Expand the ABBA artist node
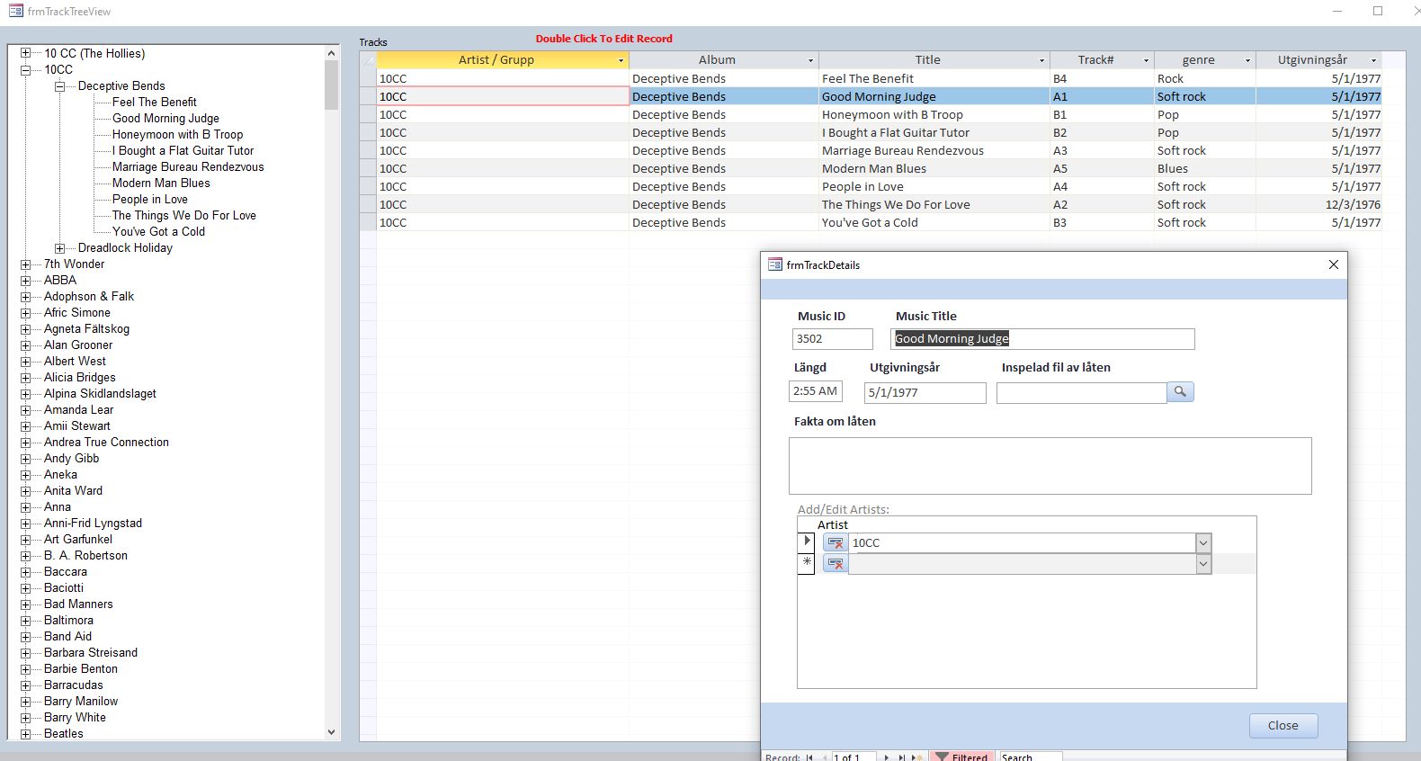The height and width of the screenshot is (761, 1421). point(26,280)
